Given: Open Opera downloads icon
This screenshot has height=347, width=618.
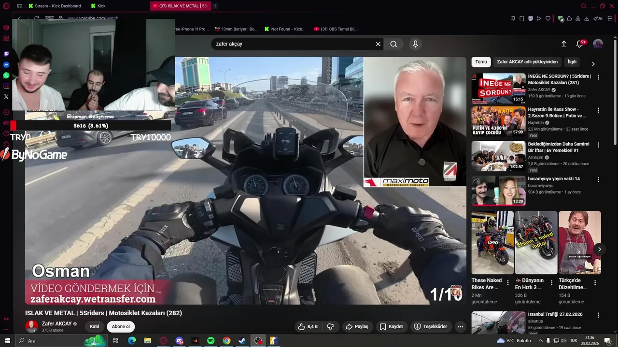Looking at the screenshot, I should tap(586, 18).
